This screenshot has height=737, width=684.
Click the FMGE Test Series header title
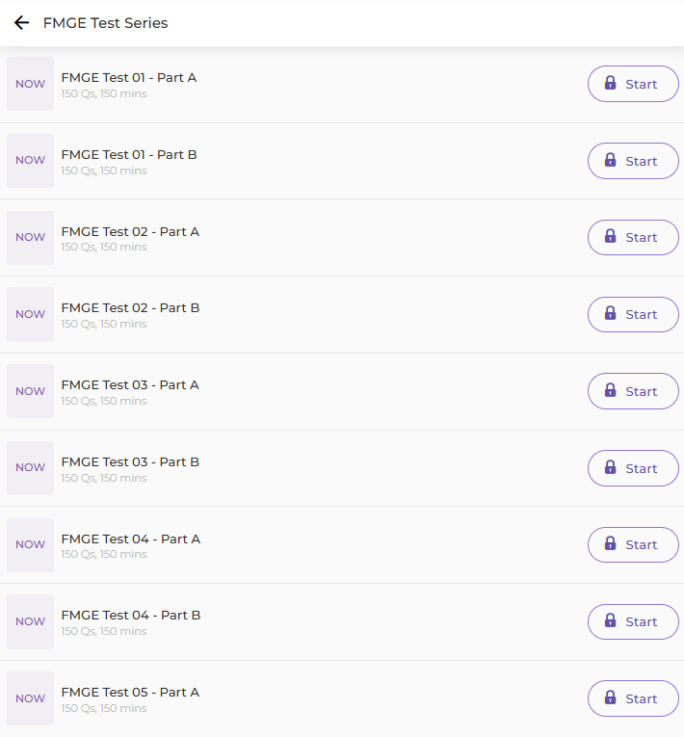pos(105,23)
